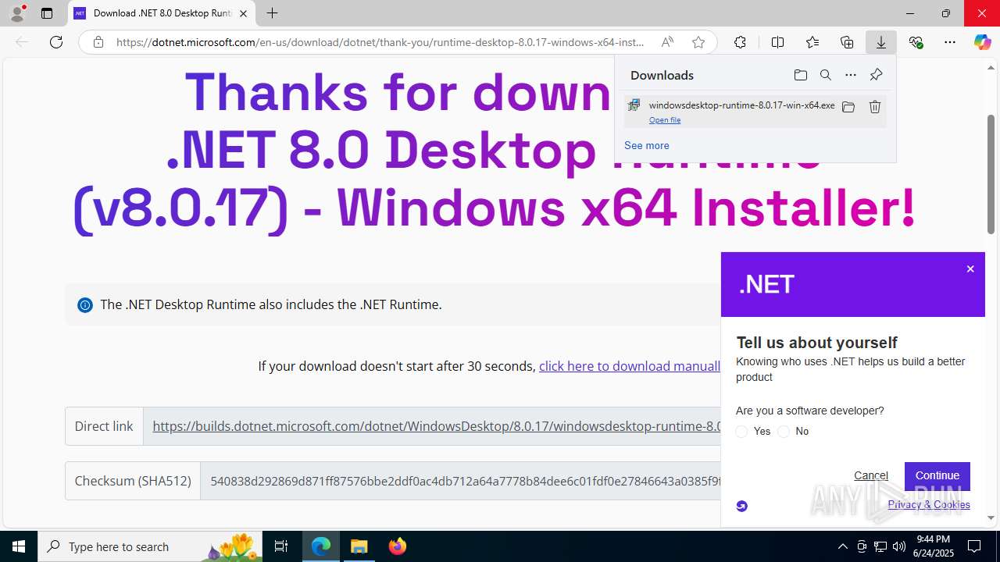Open the Edge profile icon

pyautogui.click(x=17, y=13)
